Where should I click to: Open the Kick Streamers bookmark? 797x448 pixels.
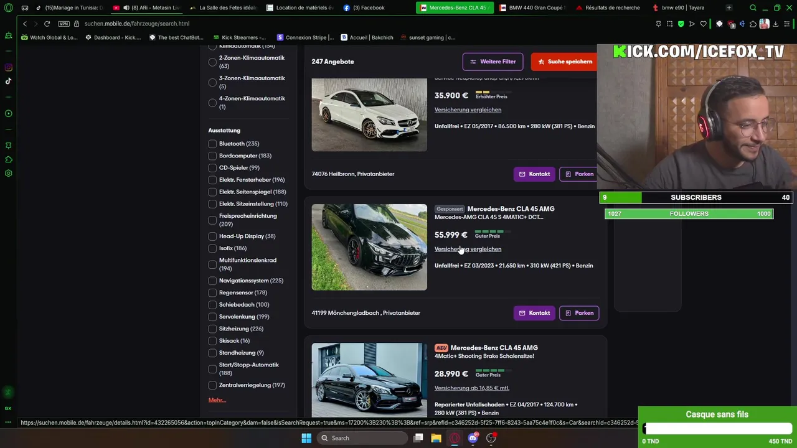coord(239,37)
